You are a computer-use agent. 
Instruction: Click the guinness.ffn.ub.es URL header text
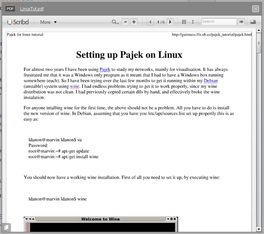(212, 34)
